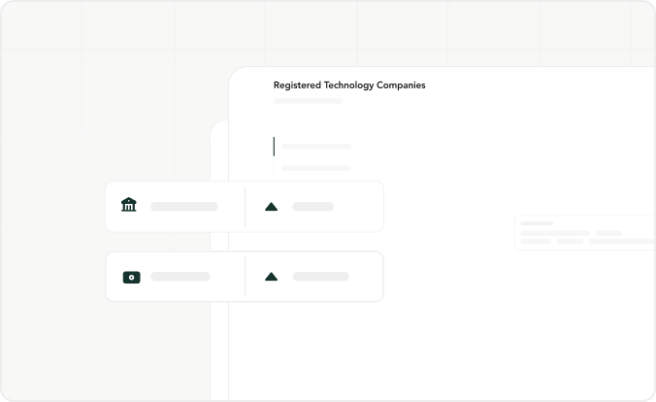656x402 pixels.
Task: Click the cash banknote icon
Action: (x=131, y=277)
